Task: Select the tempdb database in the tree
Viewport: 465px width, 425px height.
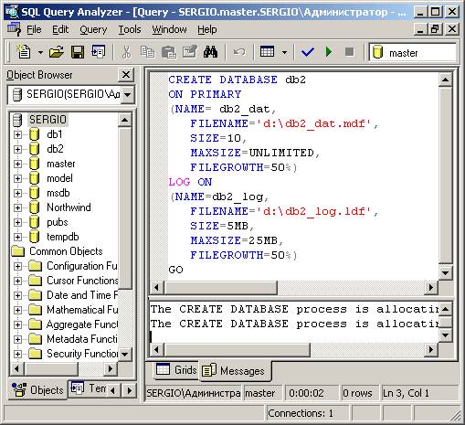Action: (x=62, y=237)
